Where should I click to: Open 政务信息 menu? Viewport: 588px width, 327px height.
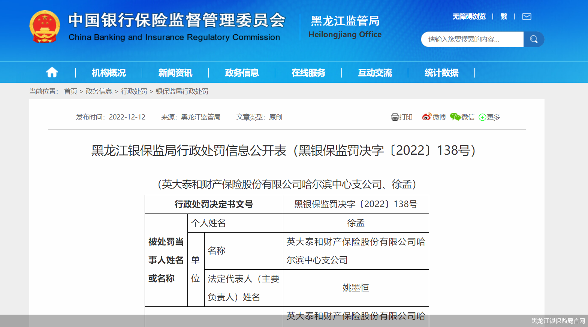[x=242, y=73]
